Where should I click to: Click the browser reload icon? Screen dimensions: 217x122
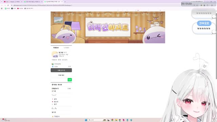coord(8,5)
